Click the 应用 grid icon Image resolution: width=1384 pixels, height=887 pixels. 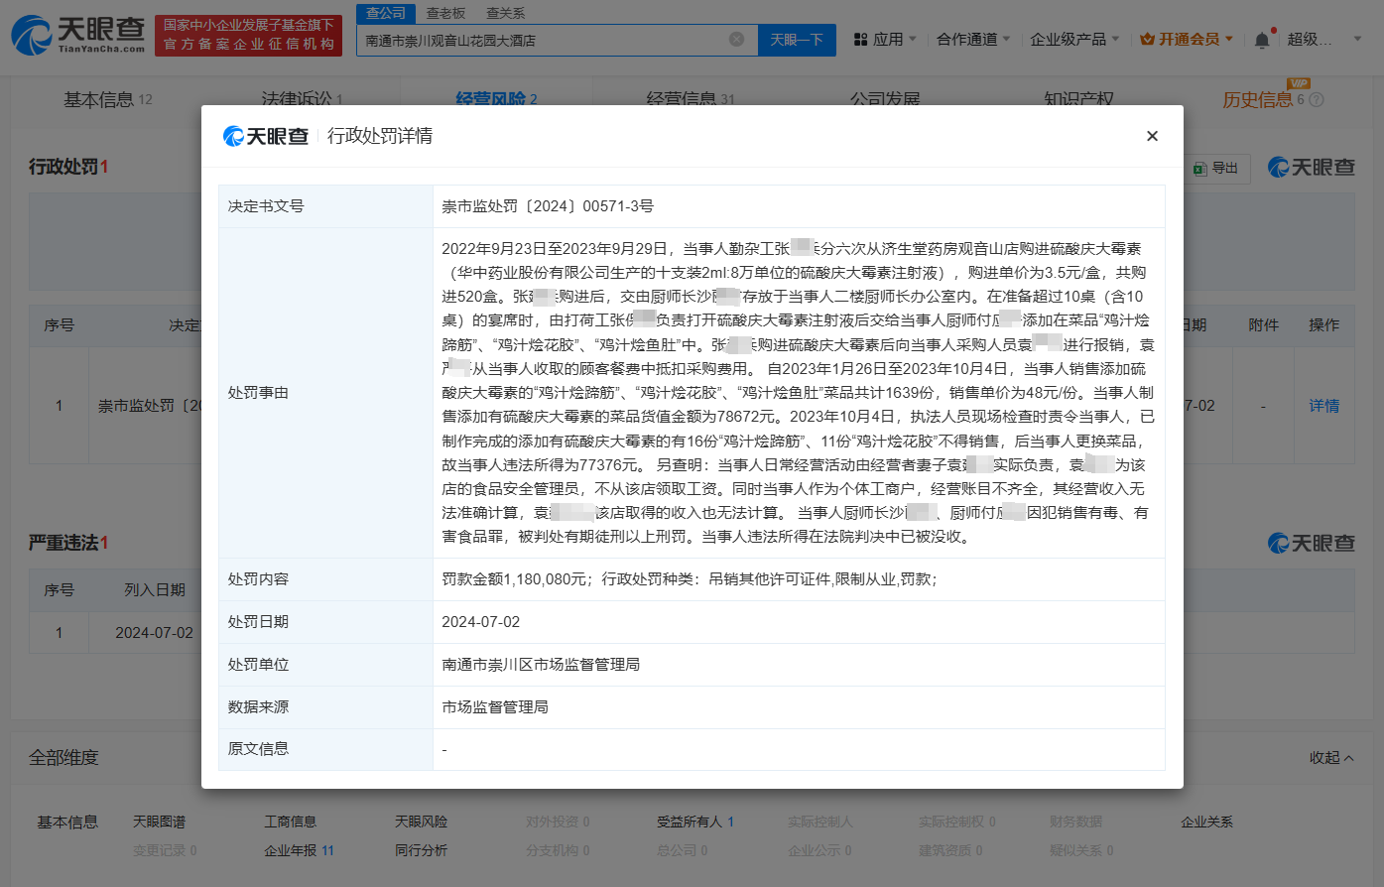click(x=860, y=40)
